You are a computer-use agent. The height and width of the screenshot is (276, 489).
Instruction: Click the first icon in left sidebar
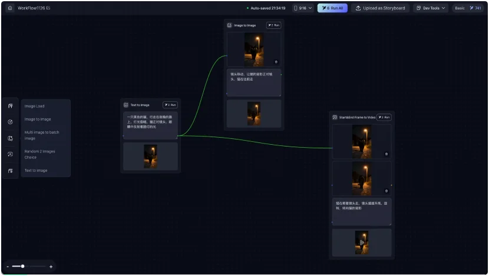tap(10, 106)
